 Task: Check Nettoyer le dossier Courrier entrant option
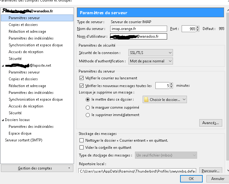click(82, 140)
